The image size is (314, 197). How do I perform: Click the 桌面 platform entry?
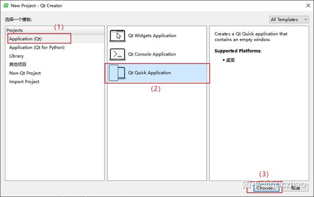pyautogui.click(x=230, y=60)
